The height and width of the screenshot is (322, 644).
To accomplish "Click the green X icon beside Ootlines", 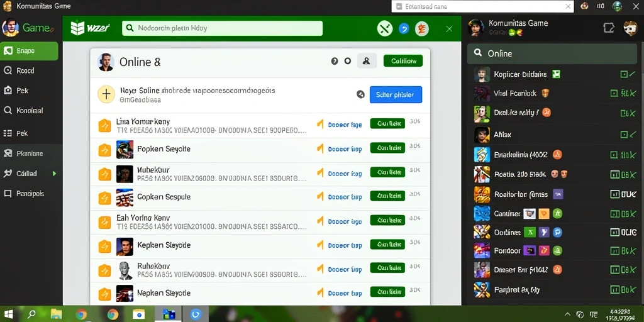I will 530,233.
